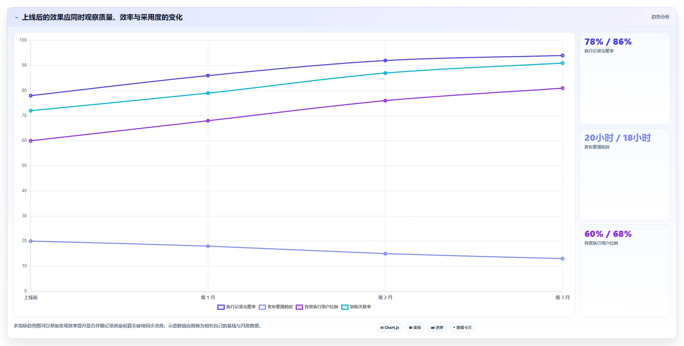
Task: Click the Chart.js chip in the footer
Action: pyautogui.click(x=390, y=327)
